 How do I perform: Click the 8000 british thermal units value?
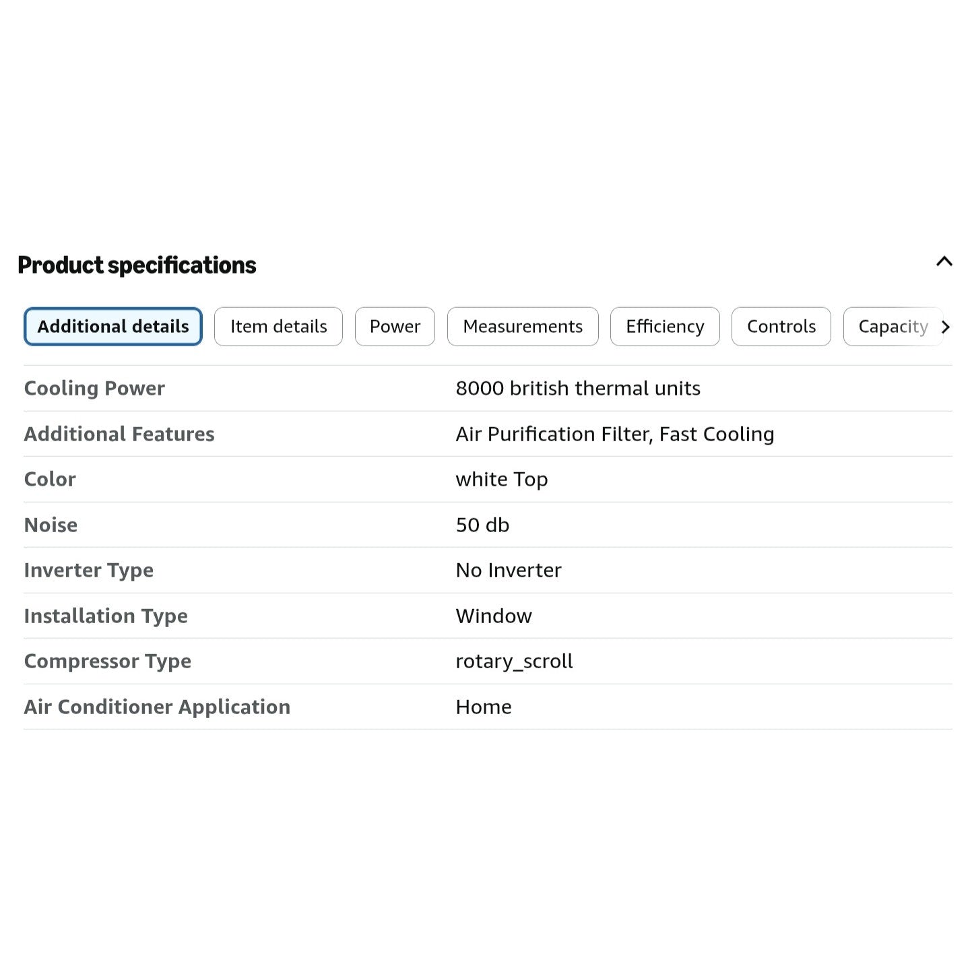pos(578,389)
